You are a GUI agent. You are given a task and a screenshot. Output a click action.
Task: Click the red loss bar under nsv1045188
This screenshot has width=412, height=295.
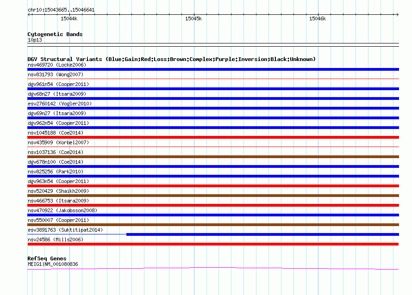point(213,137)
